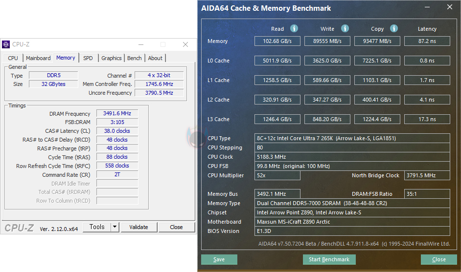Click the Write info icon in AIDA64
The height and width of the screenshot is (272, 461).
(345, 28)
